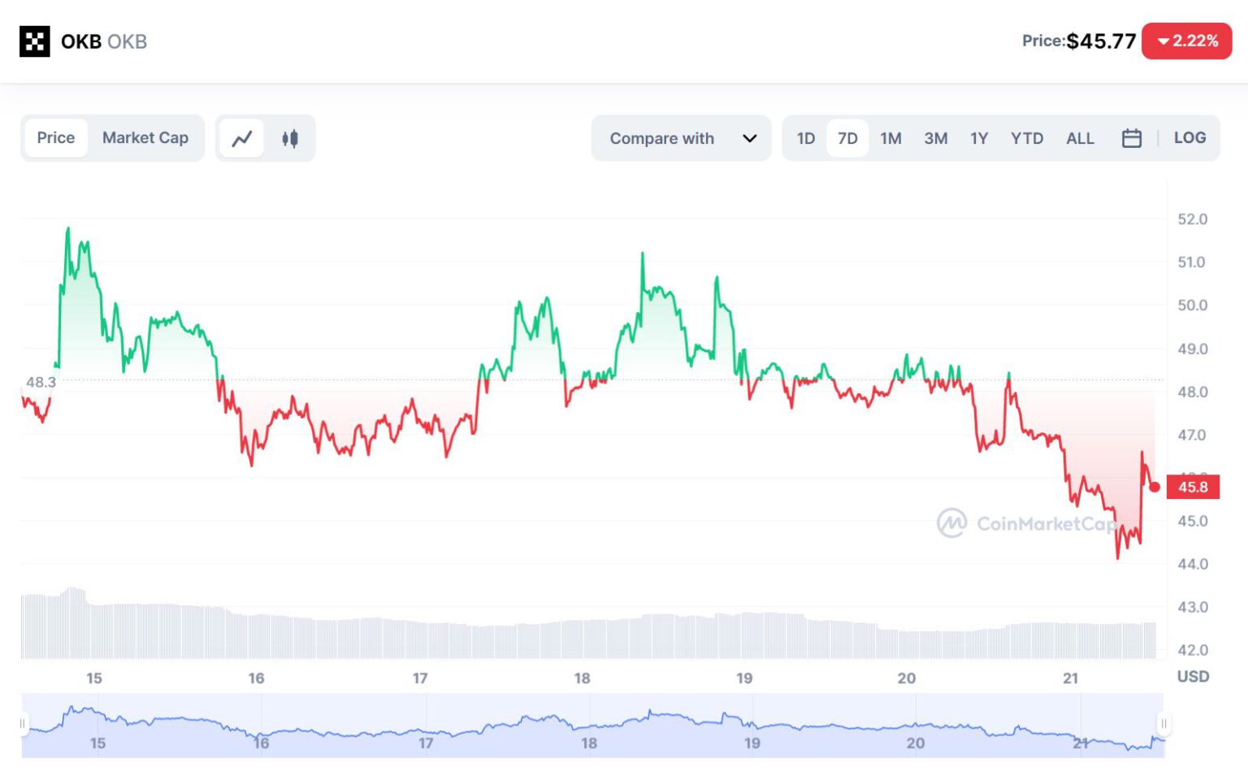Screen dimensions: 1248x772
Task: Switch to candlestick chart view
Action: 290,139
